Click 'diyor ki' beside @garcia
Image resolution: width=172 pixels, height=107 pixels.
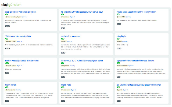(126, 90)
